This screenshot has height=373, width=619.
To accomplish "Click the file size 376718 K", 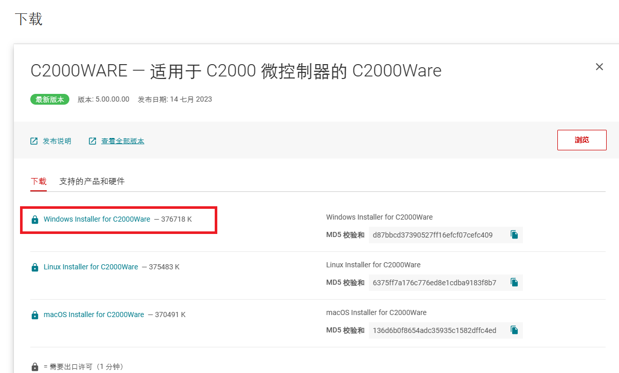I will (176, 219).
